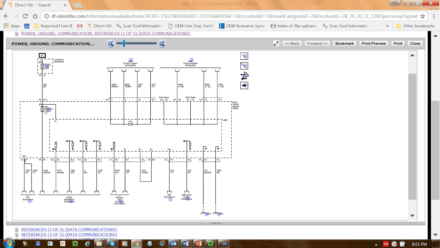440x248 pixels.
Task: Click the diagram zoom slider handle
Action: pos(124,44)
